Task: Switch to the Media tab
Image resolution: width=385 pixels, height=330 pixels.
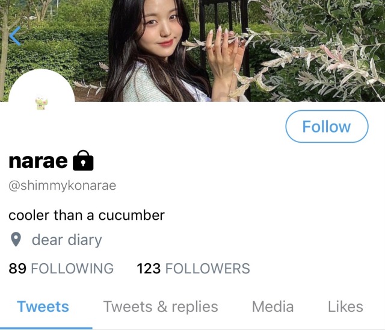Action: click(x=273, y=307)
